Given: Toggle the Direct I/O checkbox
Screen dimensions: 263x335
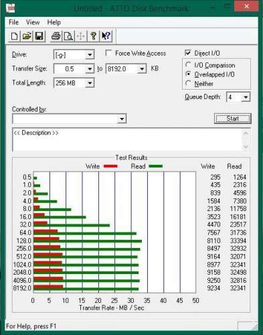Looking at the screenshot, I should click(188, 53).
